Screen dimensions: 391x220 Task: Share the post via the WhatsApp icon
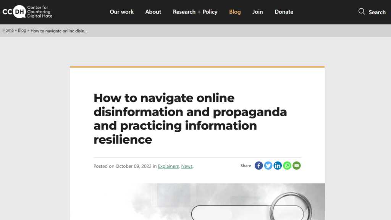pyautogui.click(x=287, y=166)
